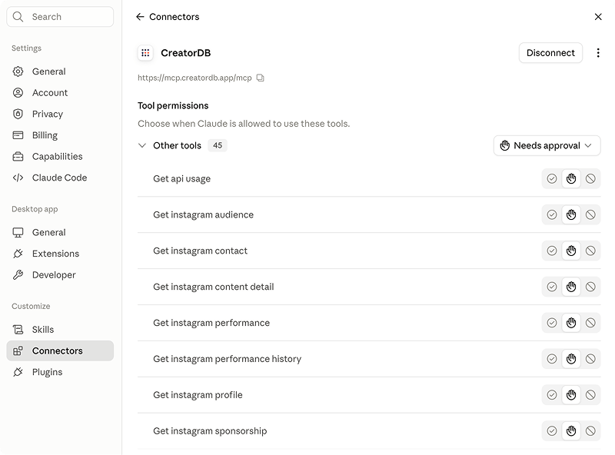
Task: Close the settings dialog
Action: (x=598, y=16)
